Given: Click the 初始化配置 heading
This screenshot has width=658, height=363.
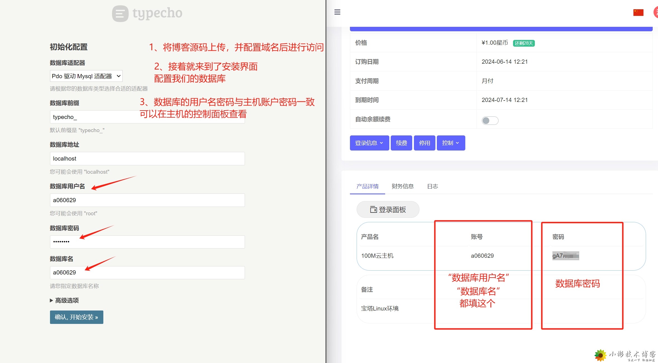Looking at the screenshot, I should point(69,47).
